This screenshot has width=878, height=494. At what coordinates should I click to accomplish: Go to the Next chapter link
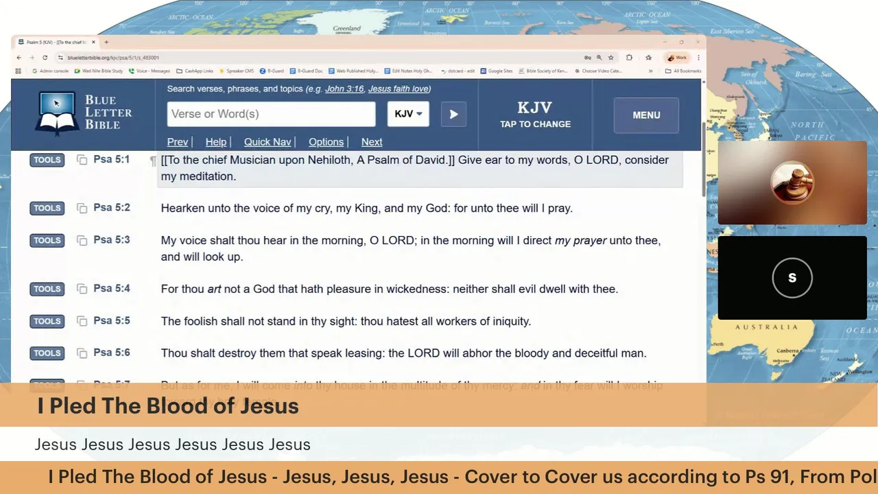click(372, 142)
